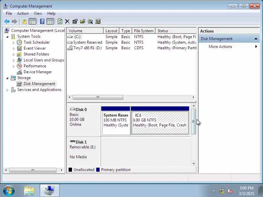Sort by the File System column header
The image size is (263, 197).
tap(144, 31)
